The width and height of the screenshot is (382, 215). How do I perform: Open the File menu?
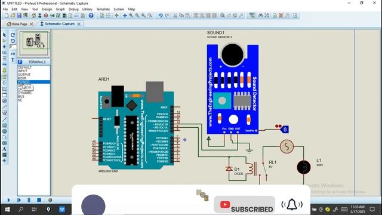tap(5, 10)
